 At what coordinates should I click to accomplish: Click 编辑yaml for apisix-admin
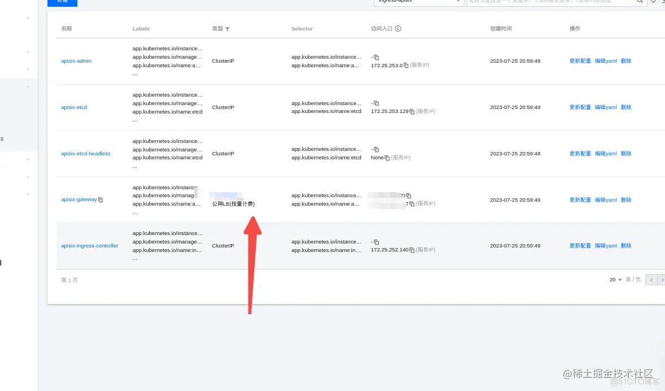[606, 61]
